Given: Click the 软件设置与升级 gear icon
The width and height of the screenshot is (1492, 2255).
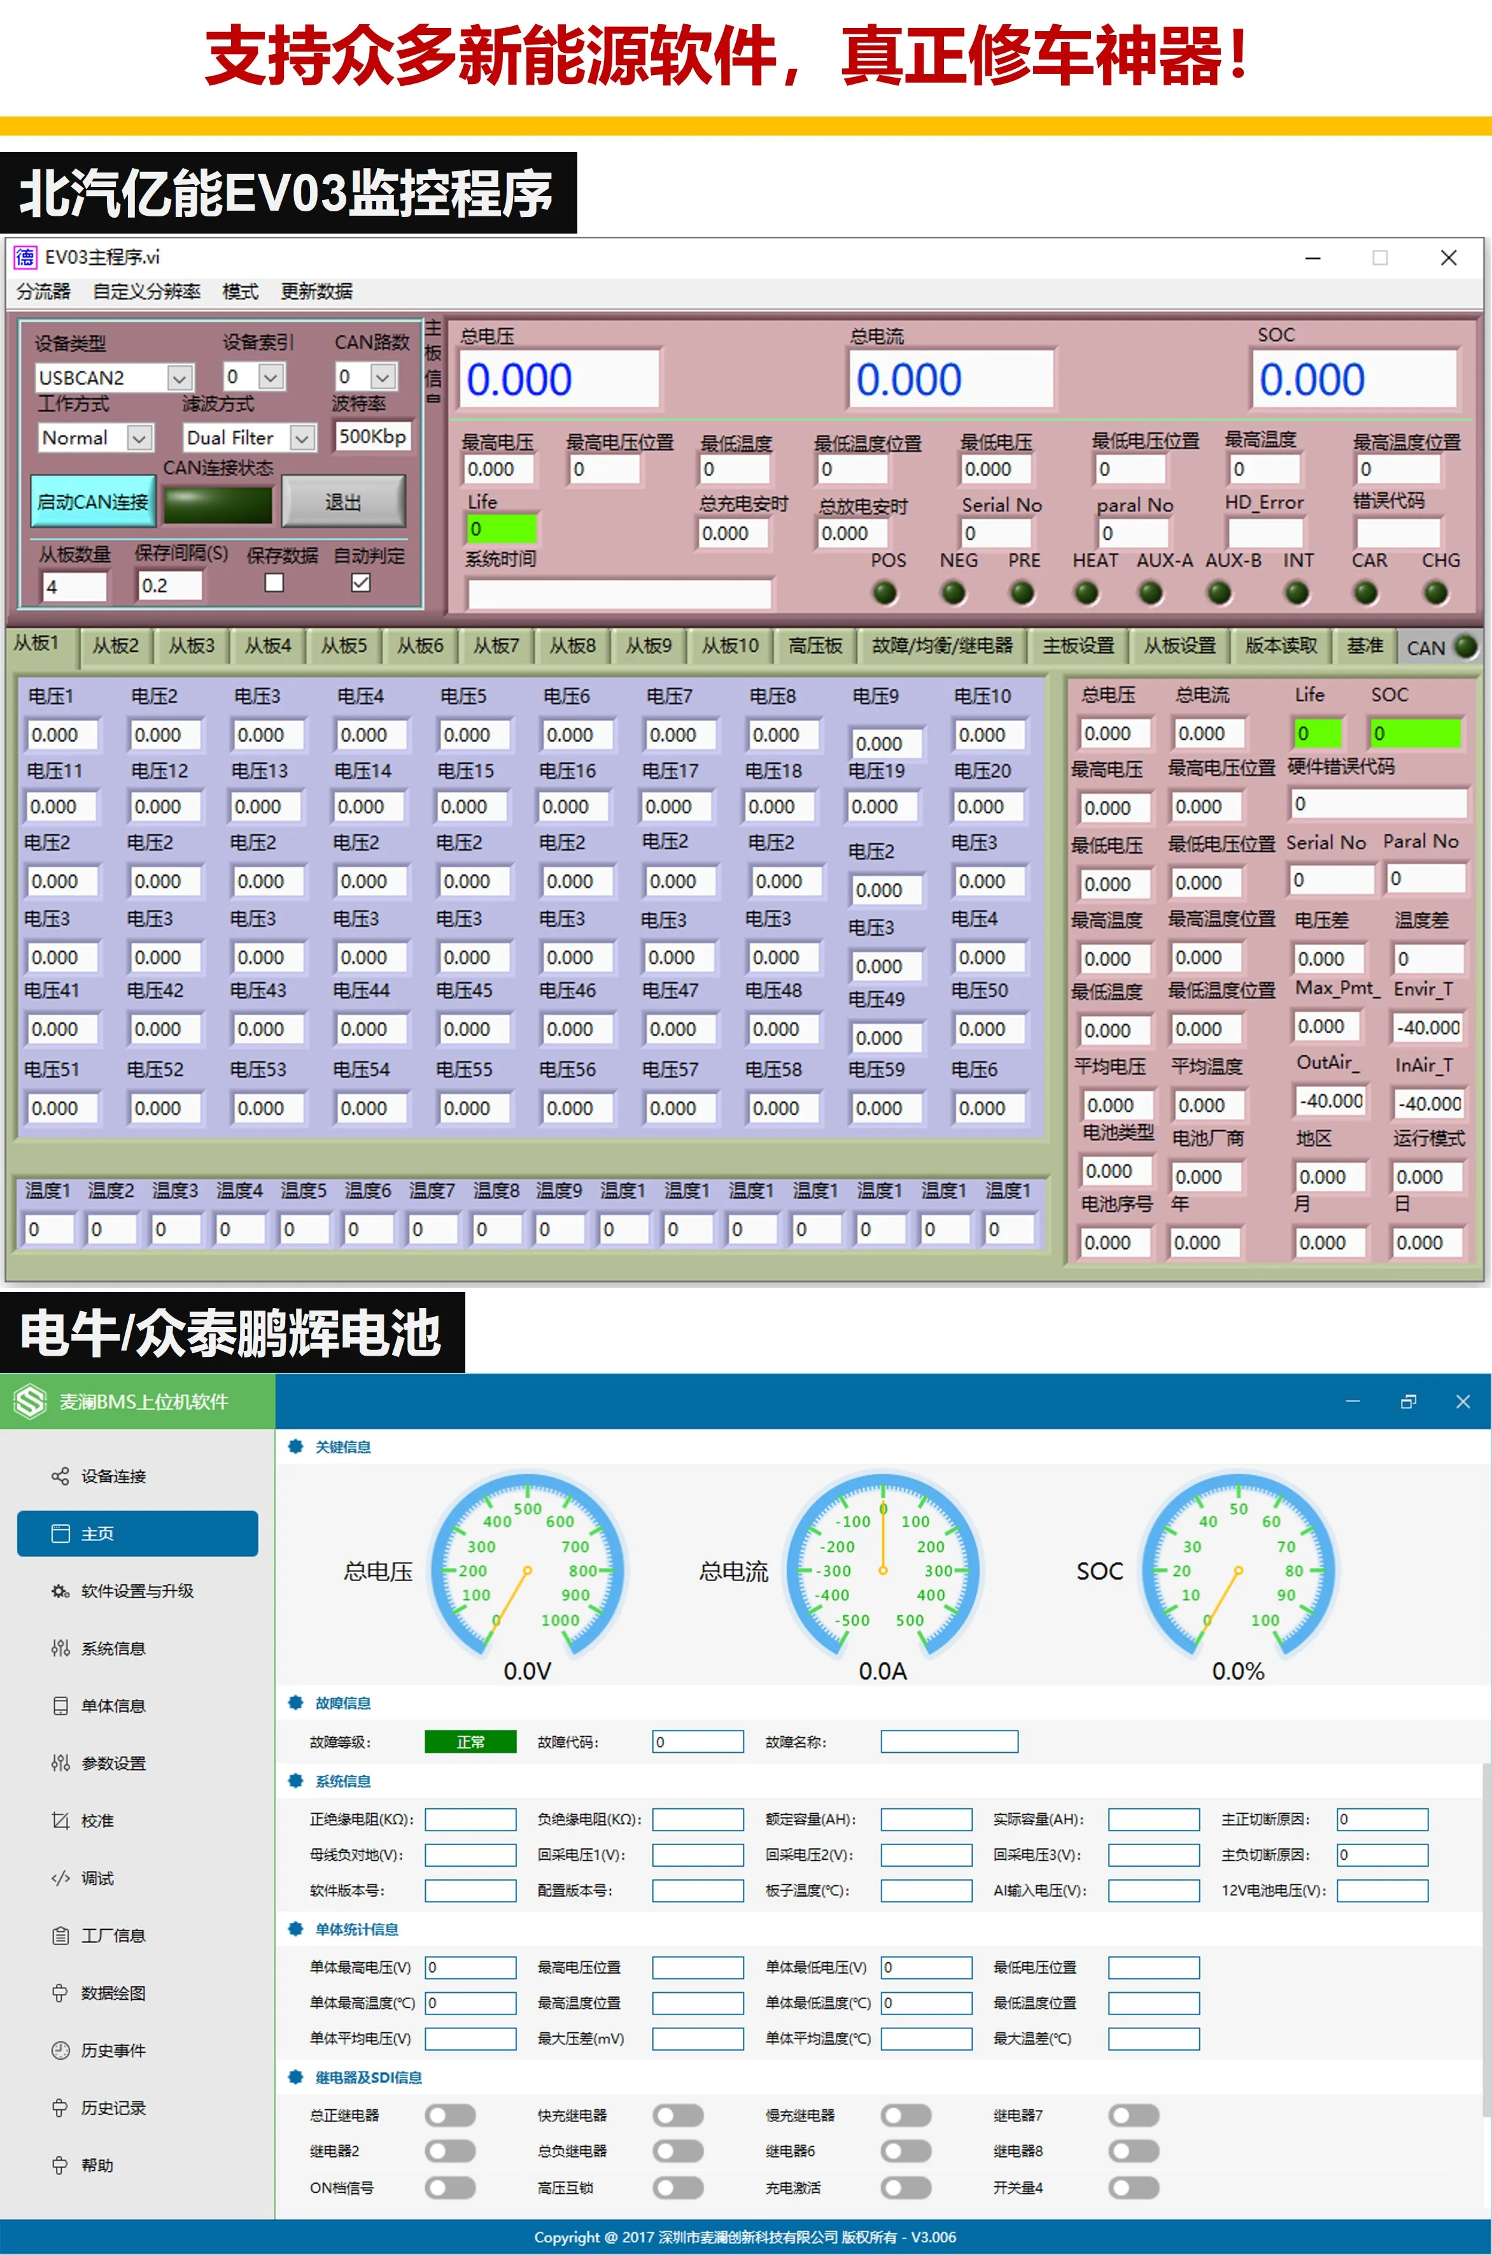Looking at the screenshot, I should [60, 1591].
